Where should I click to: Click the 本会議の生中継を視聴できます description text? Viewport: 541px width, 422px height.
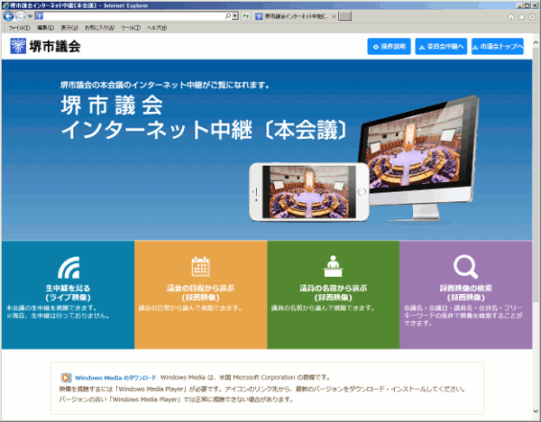52,307
